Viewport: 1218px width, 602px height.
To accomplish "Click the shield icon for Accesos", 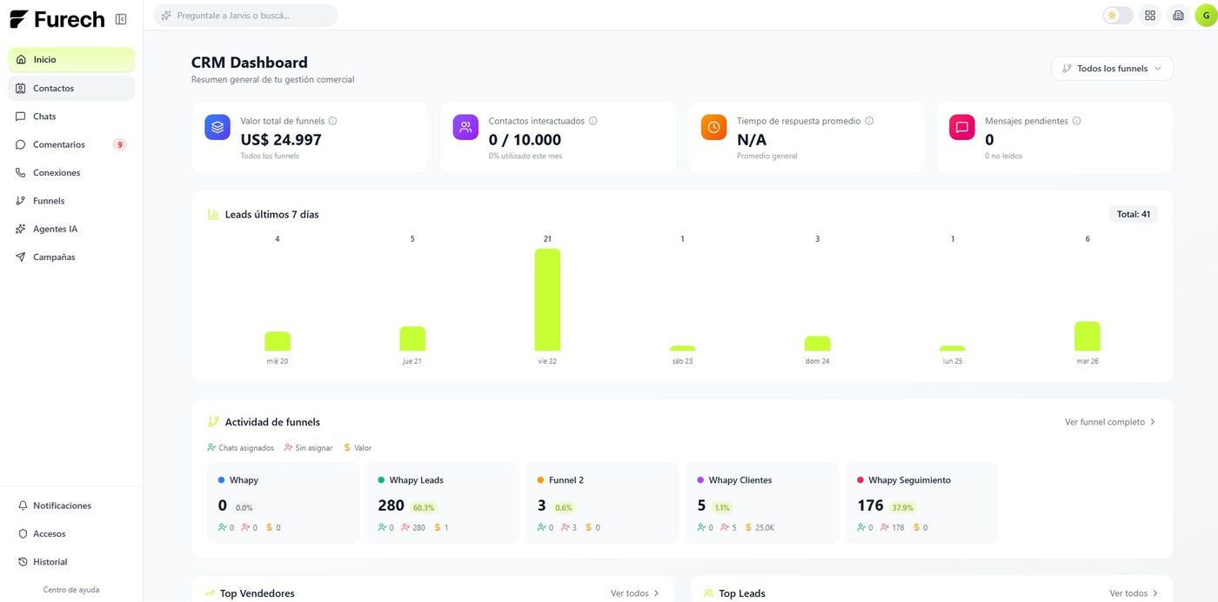I will point(23,533).
